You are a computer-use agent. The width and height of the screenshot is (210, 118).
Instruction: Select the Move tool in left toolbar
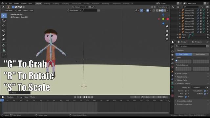(4, 26)
